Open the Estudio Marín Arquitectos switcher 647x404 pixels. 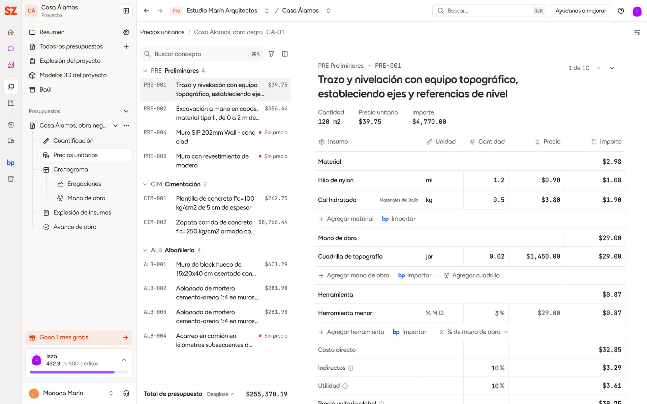(267, 11)
